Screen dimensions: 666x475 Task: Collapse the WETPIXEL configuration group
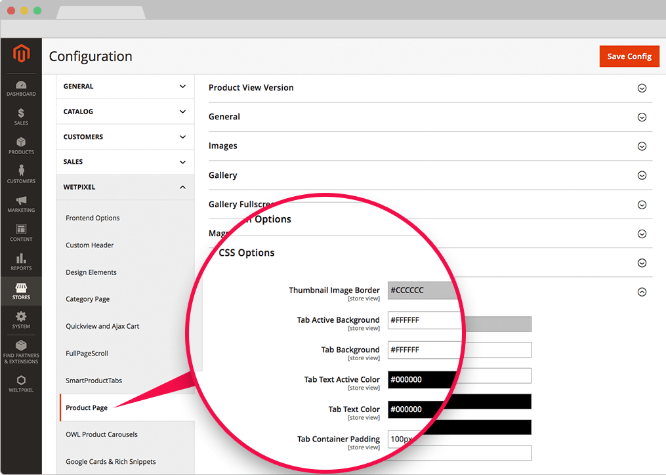[x=125, y=187]
